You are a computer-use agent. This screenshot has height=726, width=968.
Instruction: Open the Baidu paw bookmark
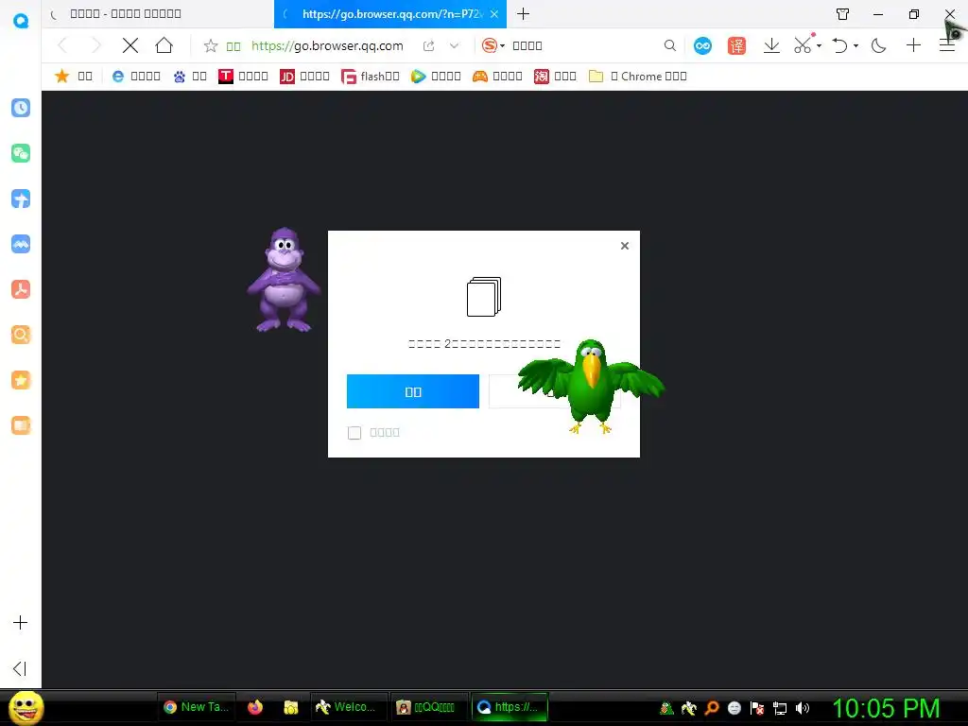(x=190, y=76)
